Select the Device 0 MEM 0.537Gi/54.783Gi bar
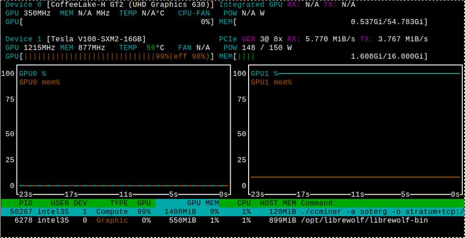This screenshot has height=238, width=465. [x=323, y=22]
